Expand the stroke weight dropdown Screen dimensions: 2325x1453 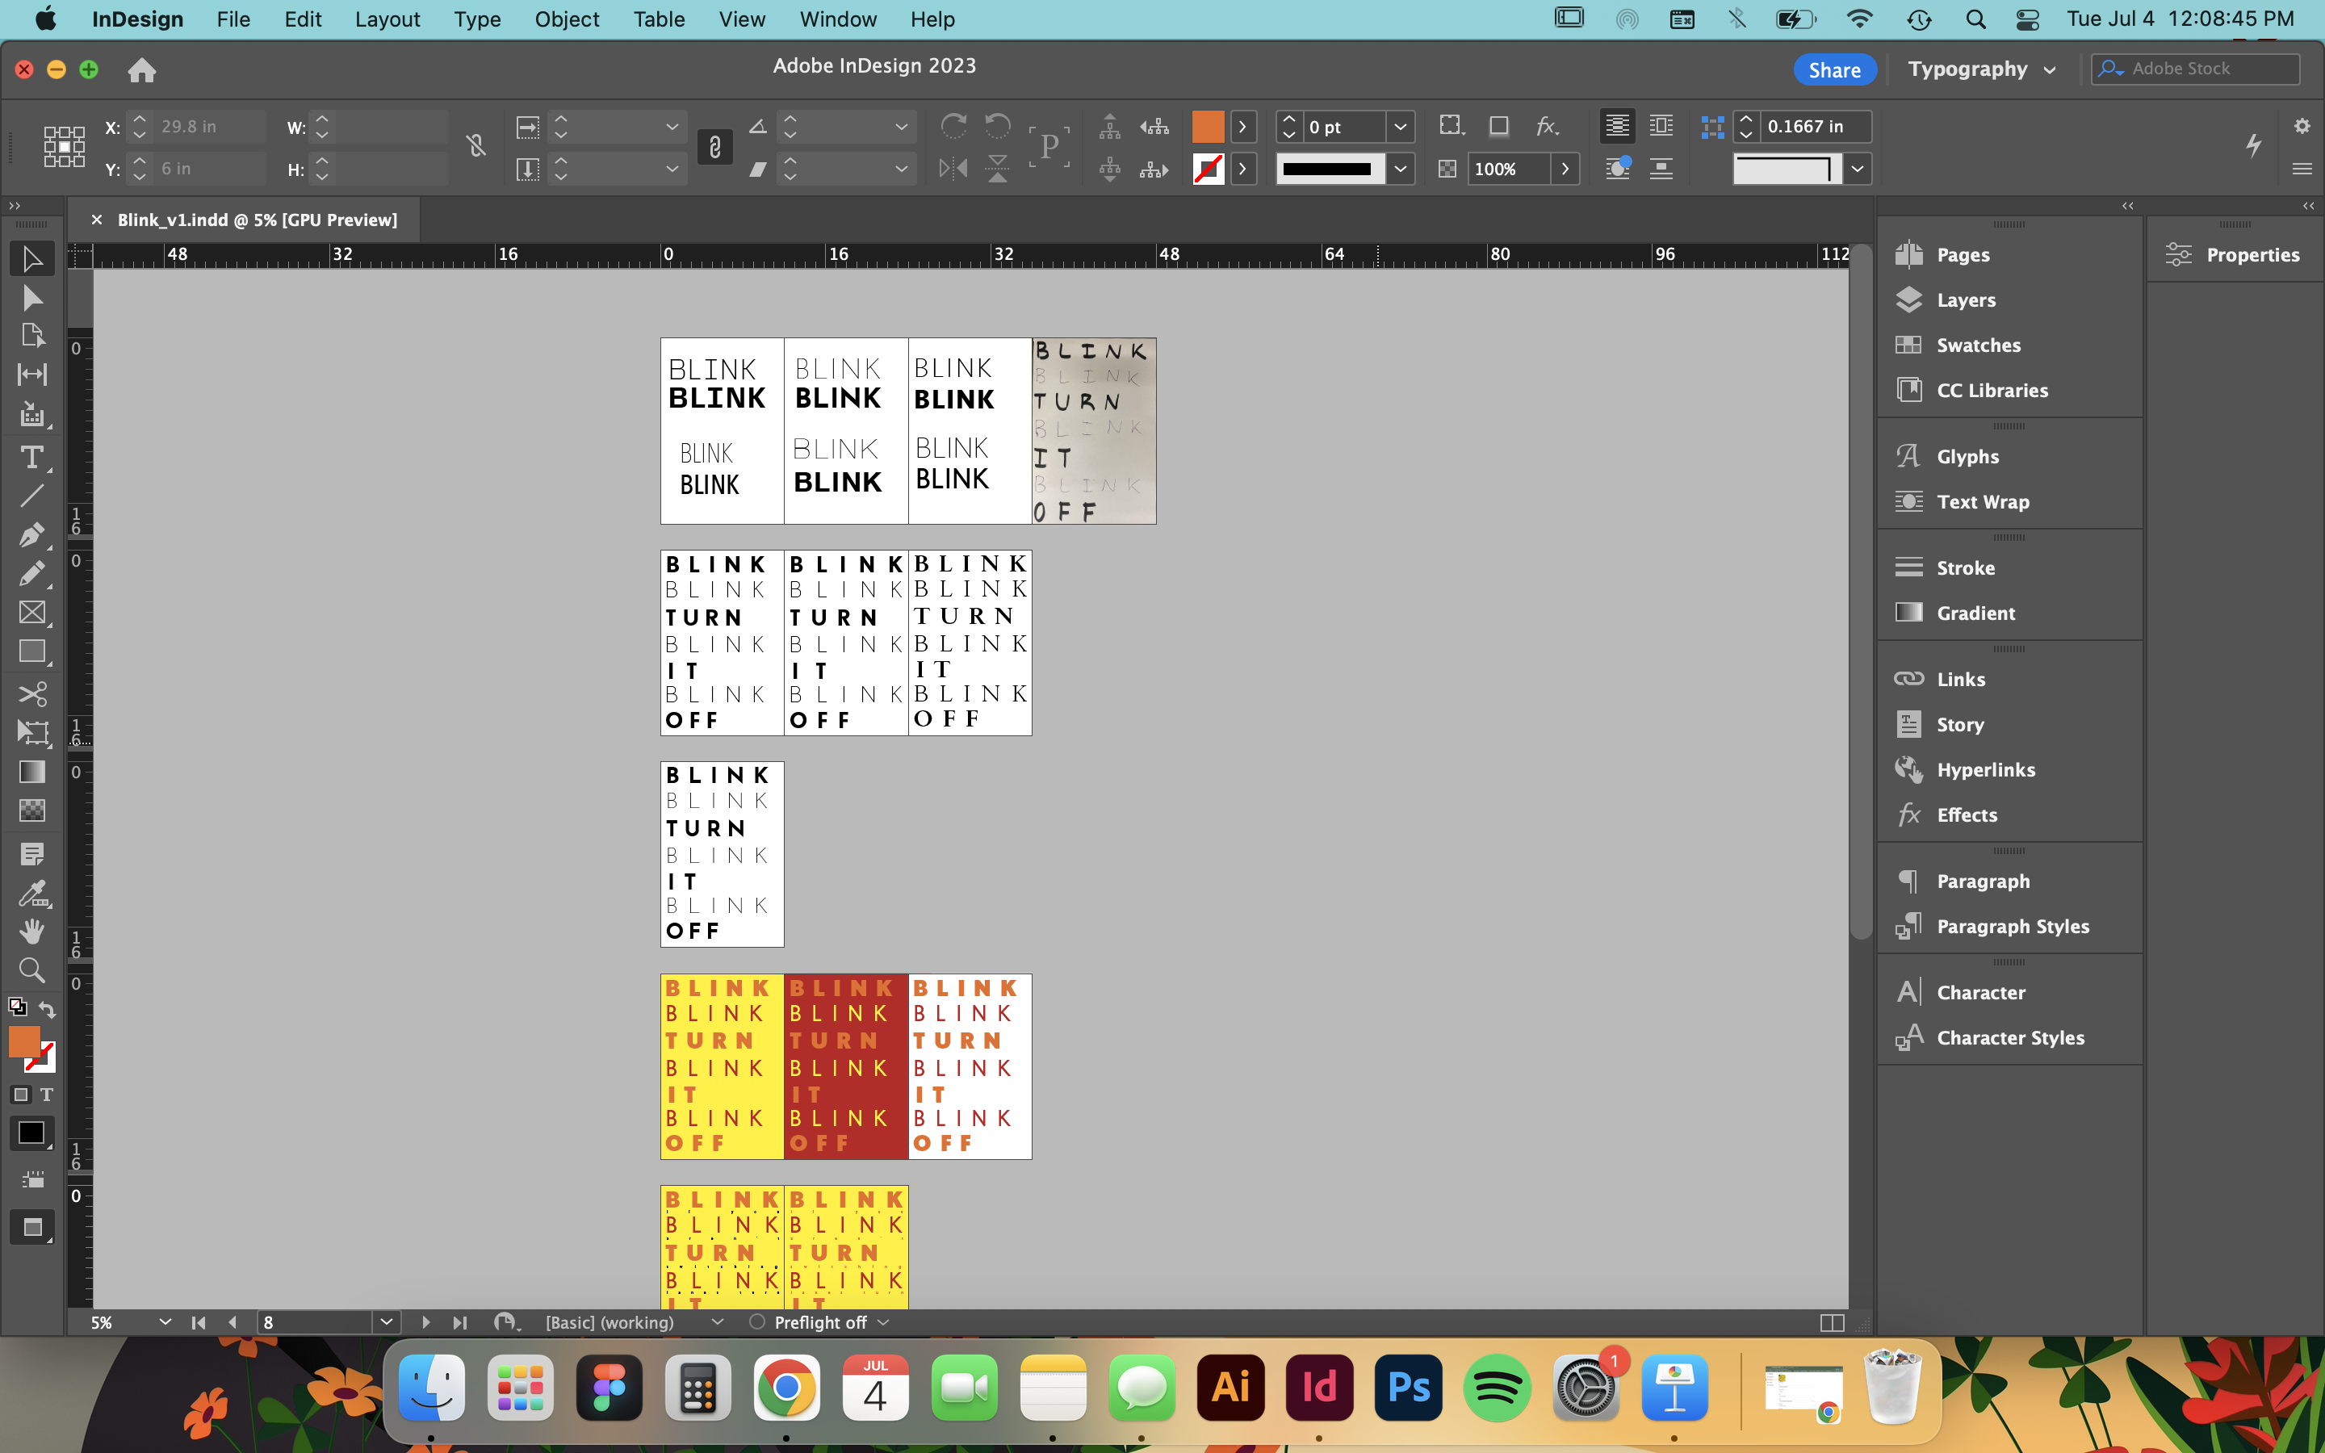pyautogui.click(x=1400, y=127)
